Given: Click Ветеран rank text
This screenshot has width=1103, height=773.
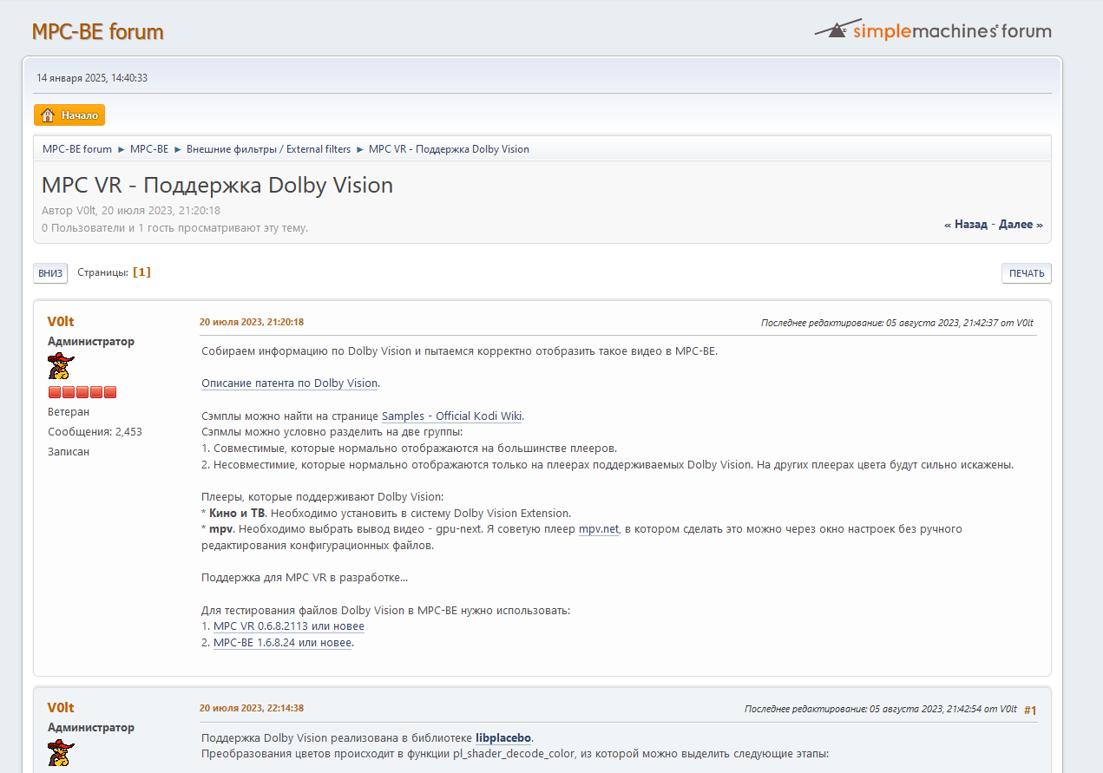Looking at the screenshot, I should tap(69, 412).
